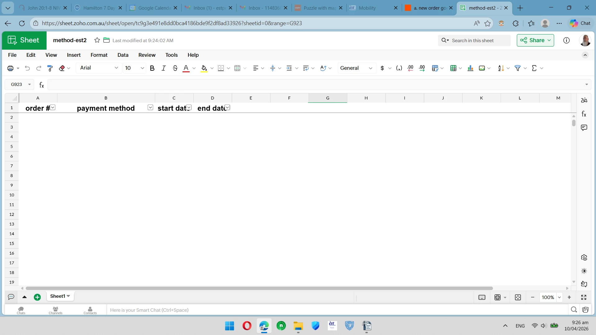
Task: Open the Data menu
Action: point(123,55)
